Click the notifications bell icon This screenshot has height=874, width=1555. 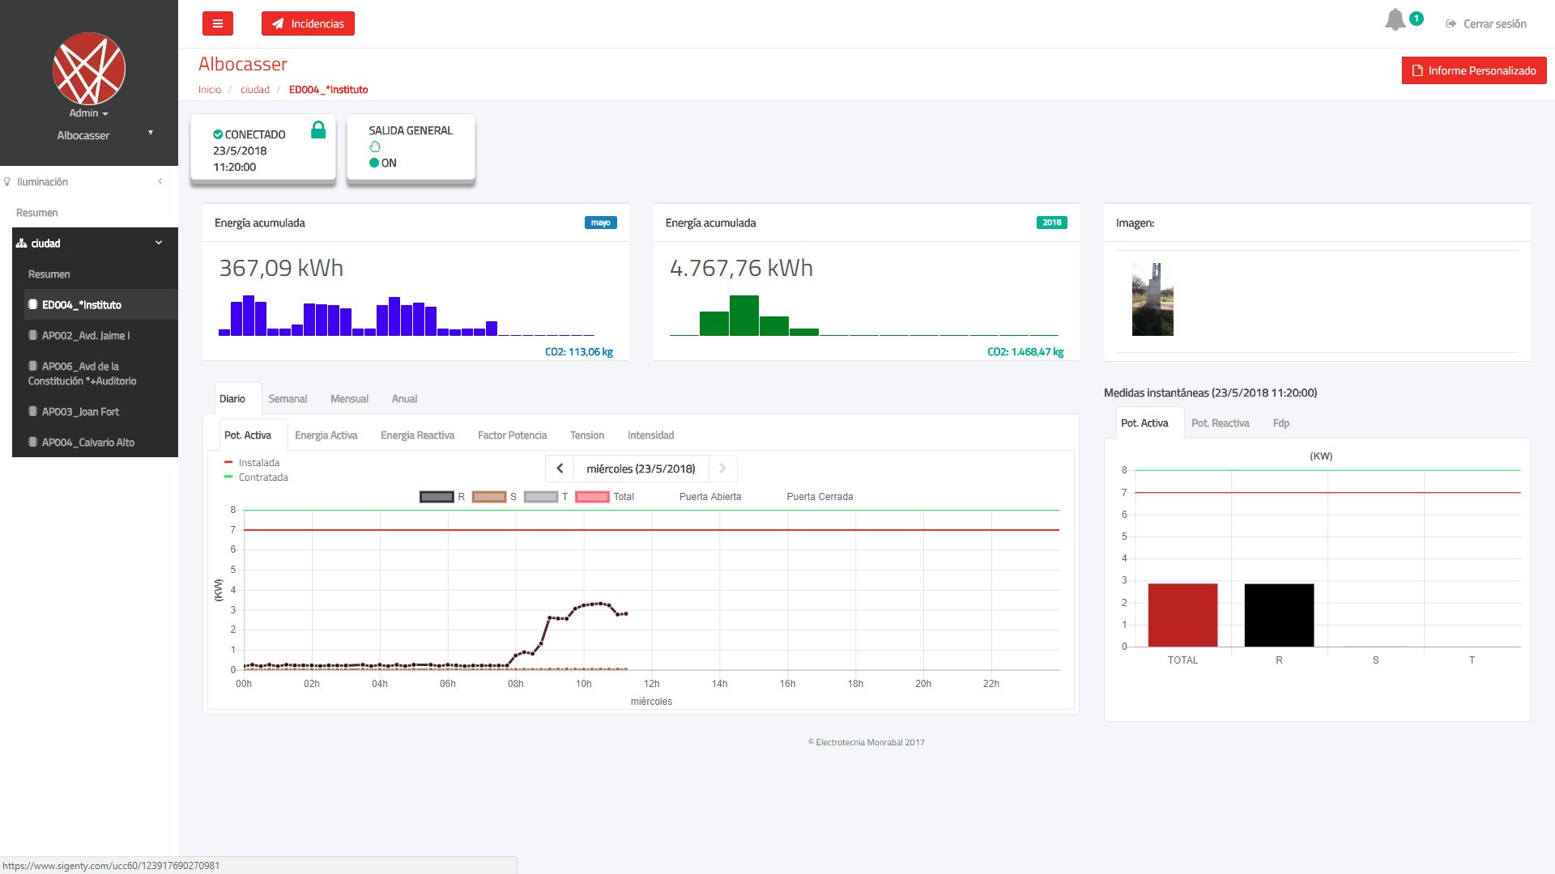pos(1395,19)
